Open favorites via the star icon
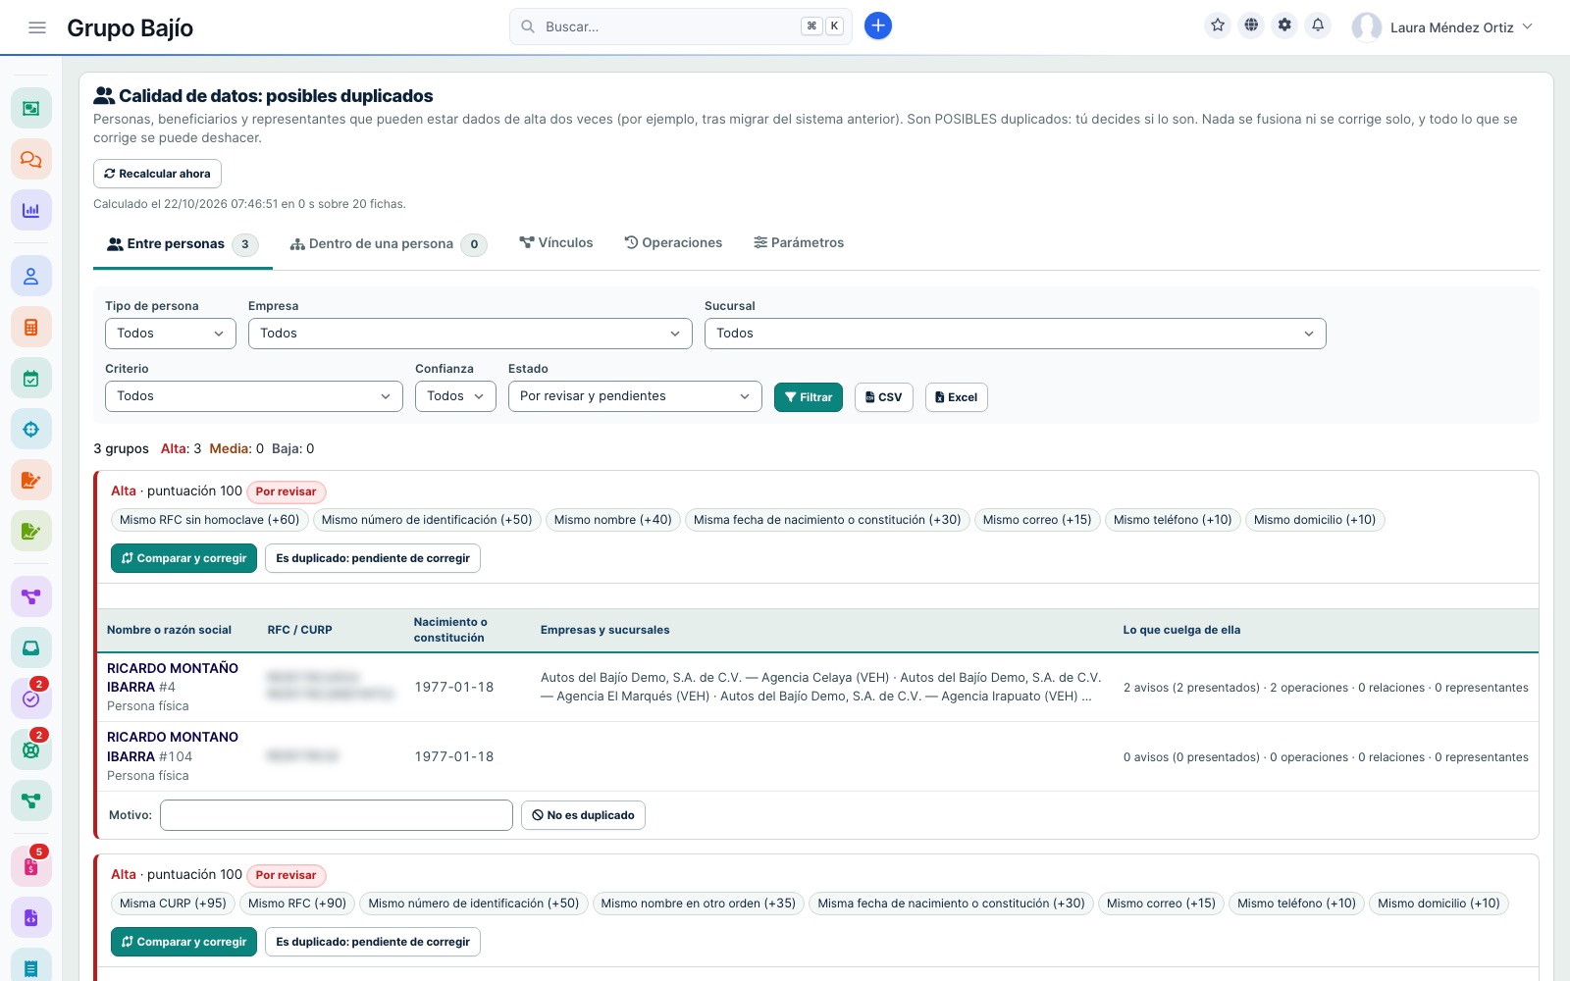Screen dimensions: 1570x981 (x=1218, y=26)
